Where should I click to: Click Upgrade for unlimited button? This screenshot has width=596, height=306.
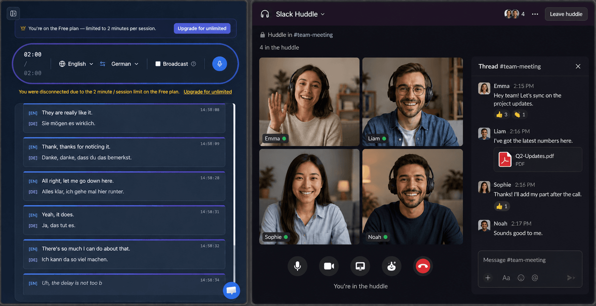(x=202, y=28)
